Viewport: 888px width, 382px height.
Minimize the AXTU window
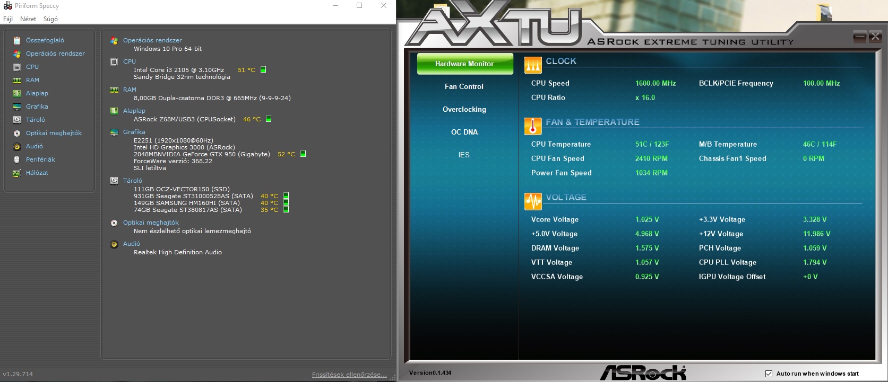click(x=860, y=37)
